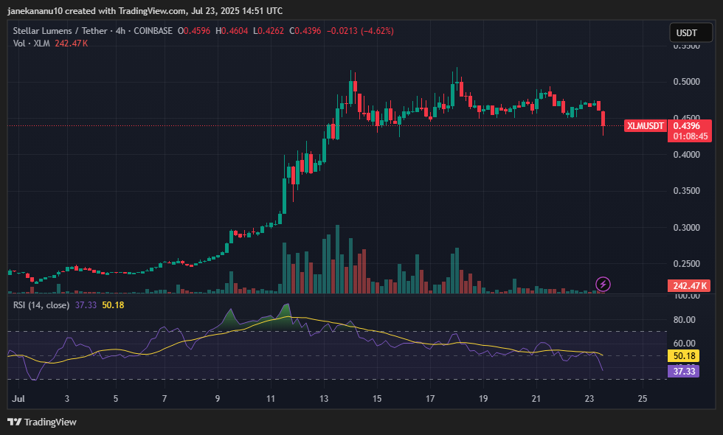Screen dimensions: 723x435
Task: Click the 0.5000 price axis label
Action: [x=687, y=82]
